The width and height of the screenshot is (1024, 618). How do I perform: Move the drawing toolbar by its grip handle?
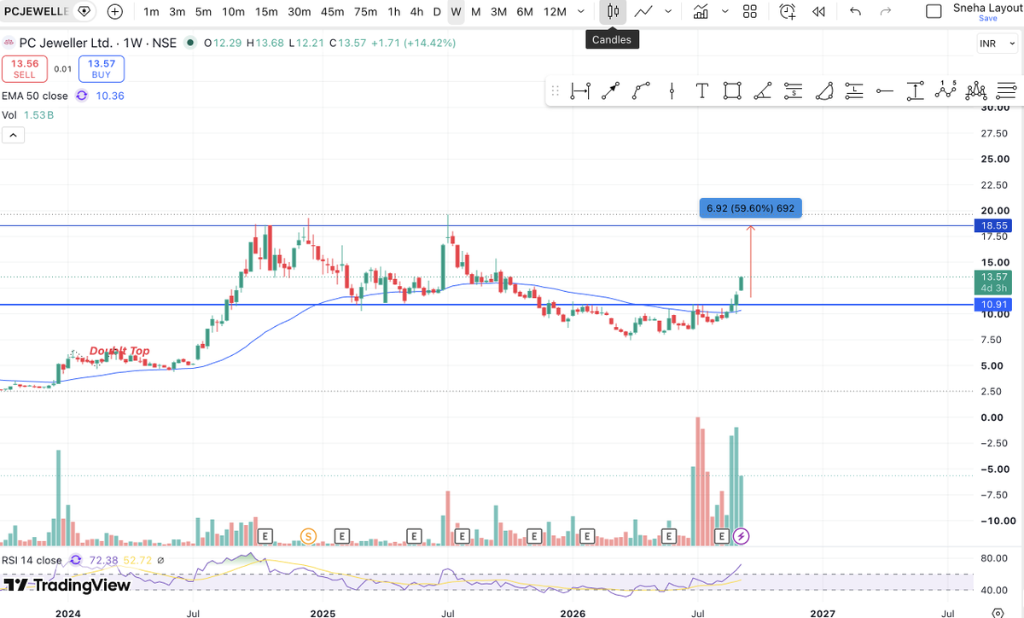click(555, 91)
